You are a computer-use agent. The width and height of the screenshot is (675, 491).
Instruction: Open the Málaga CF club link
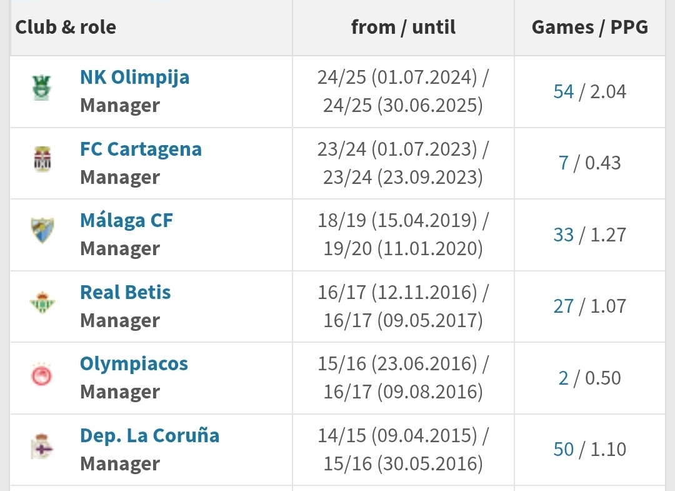(126, 221)
